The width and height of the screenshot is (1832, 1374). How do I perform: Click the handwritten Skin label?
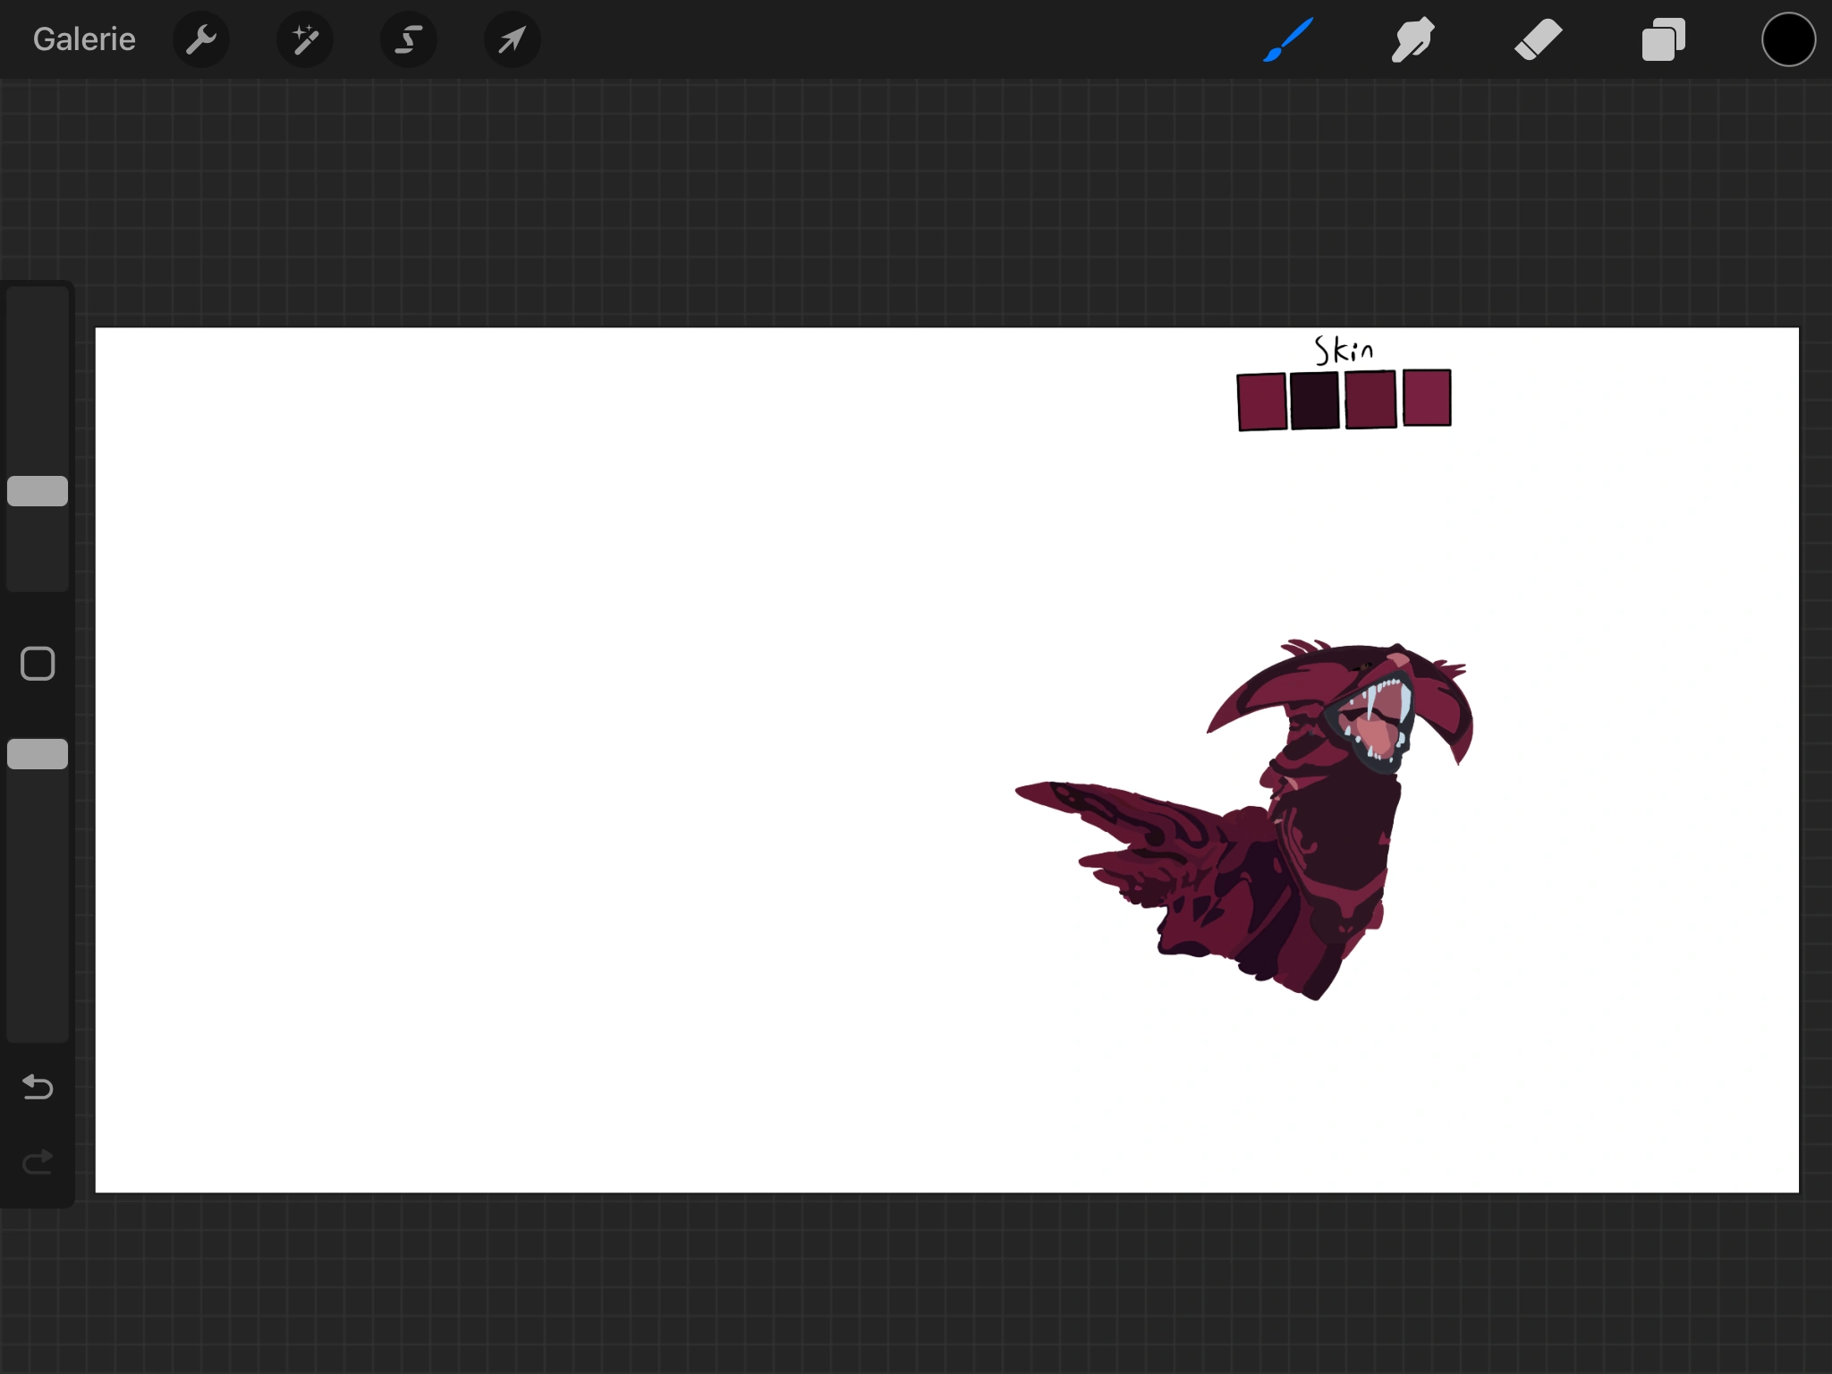point(1343,350)
